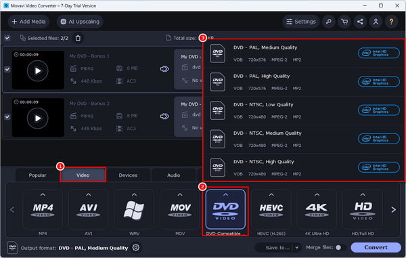Switch to the Popular tab
The height and width of the screenshot is (258, 406).
(37, 175)
